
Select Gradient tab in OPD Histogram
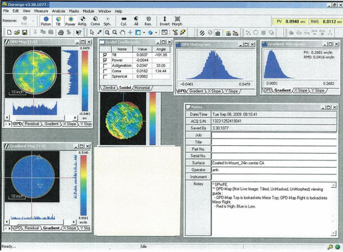coord(196,91)
